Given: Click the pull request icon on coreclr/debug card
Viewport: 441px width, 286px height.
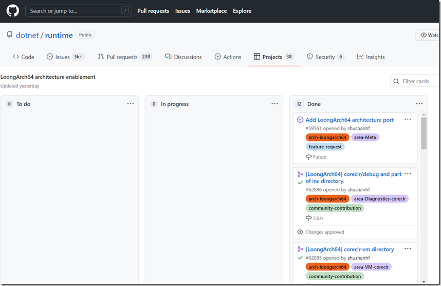Looking at the screenshot, I should coord(300,174).
